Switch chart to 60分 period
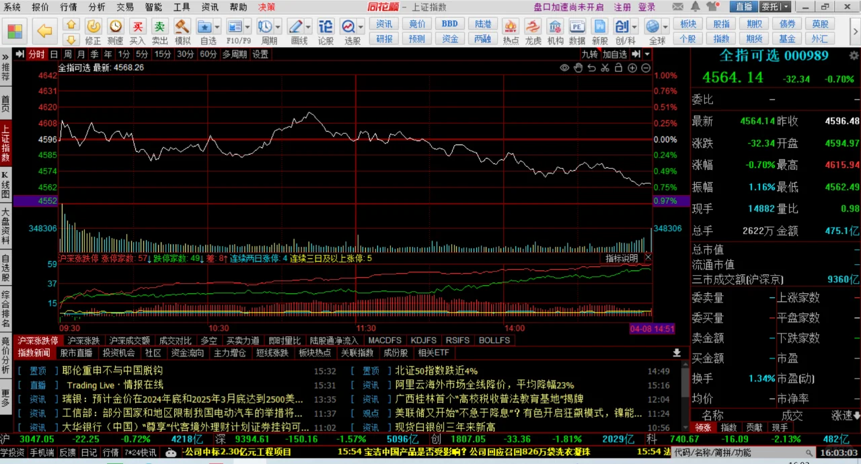The image size is (861, 464). [209, 54]
